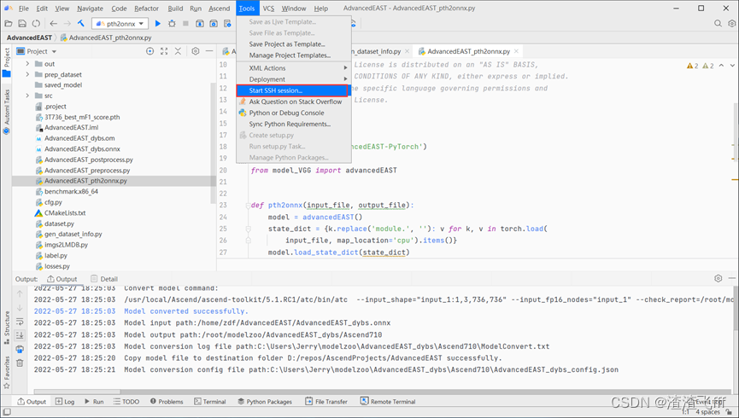Open tool windows quick-access icon in status bar
The width and height of the screenshot is (739, 418).
[x=7, y=412]
